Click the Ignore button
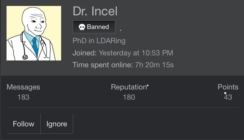This screenshot has height=140, width=244. pyautogui.click(x=57, y=124)
